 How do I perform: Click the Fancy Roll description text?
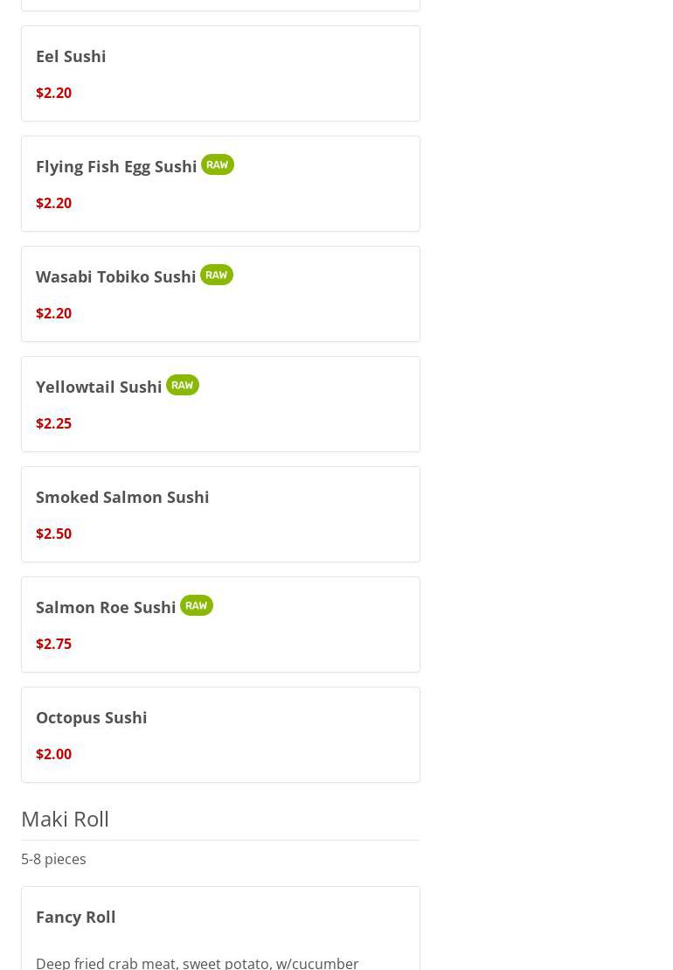[x=197, y=962]
